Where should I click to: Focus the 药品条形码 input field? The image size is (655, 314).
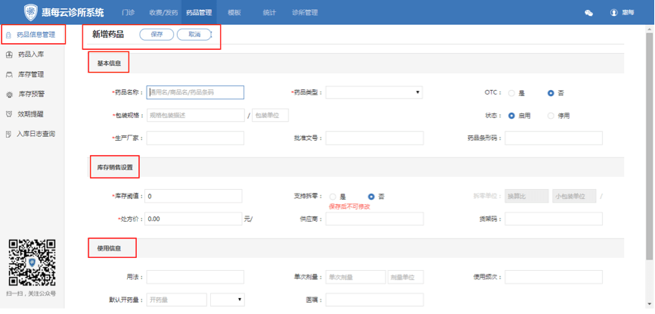pyautogui.click(x=554, y=138)
